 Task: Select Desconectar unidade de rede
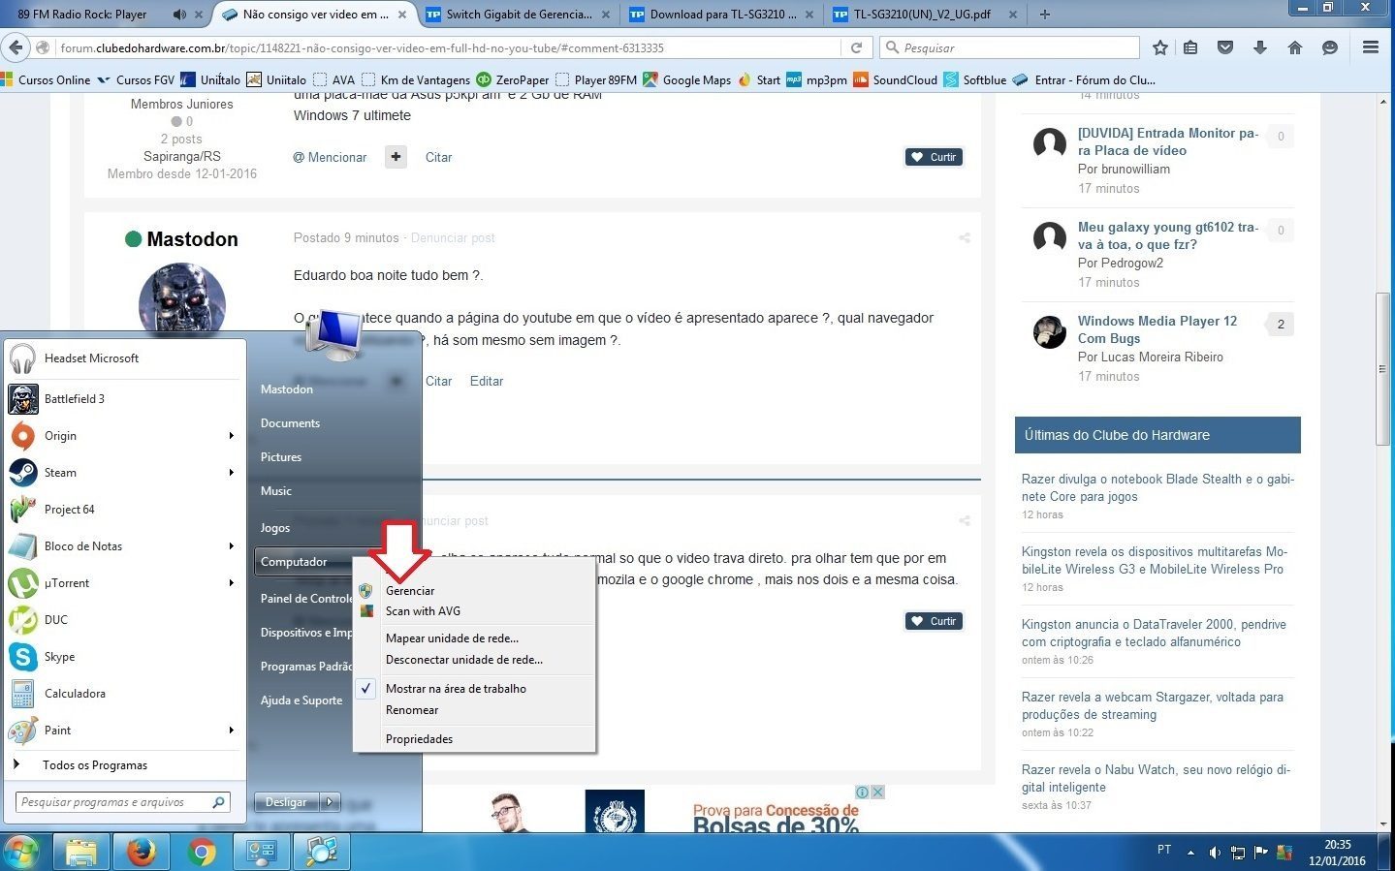click(x=464, y=660)
